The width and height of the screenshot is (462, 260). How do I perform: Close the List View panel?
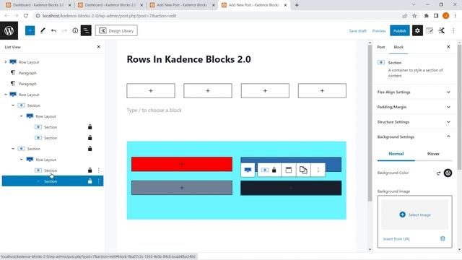pos(99,47)
